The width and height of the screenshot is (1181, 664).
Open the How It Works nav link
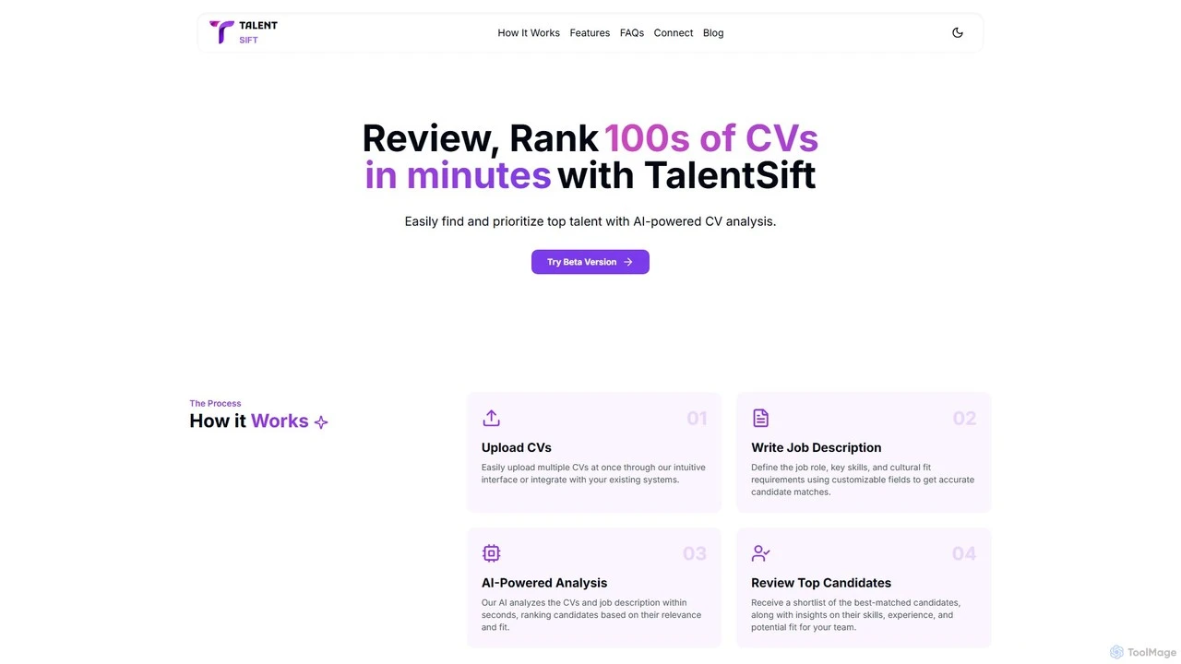529,32
